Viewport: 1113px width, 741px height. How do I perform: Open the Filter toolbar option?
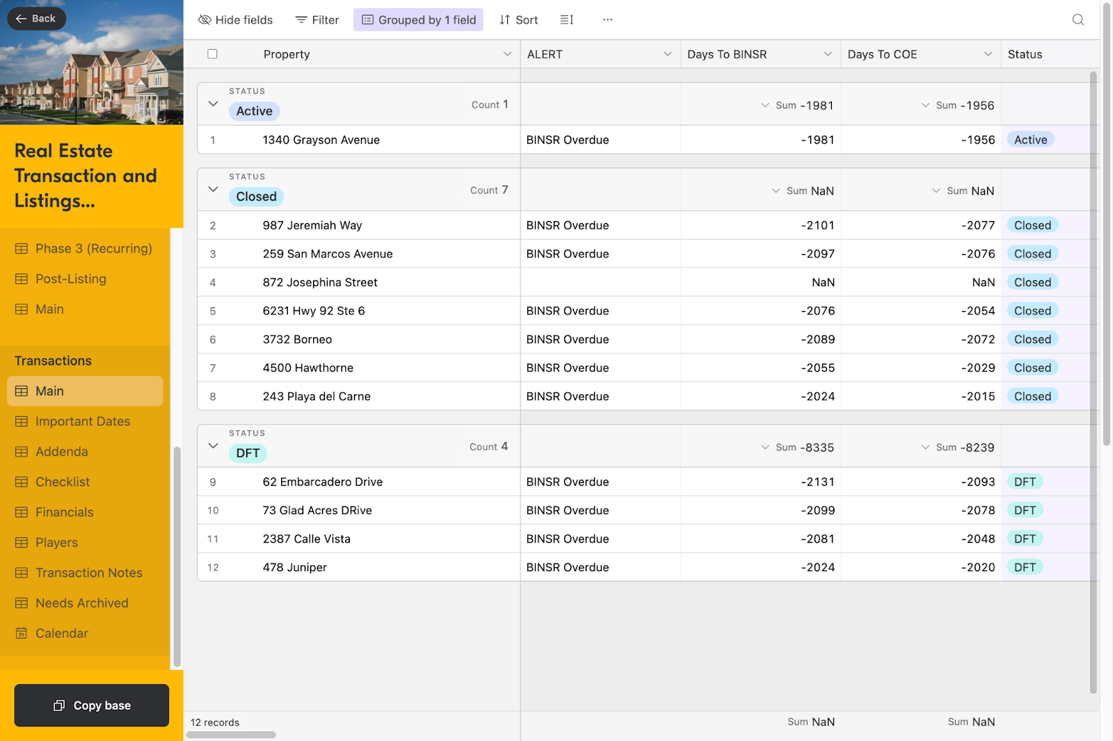[317, 19]
